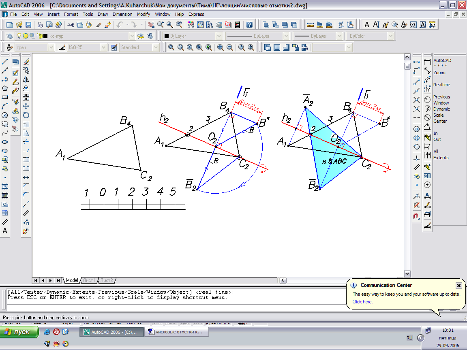Switch to the Лист2 layout tab
The height and width of the screenshot is (350, 467).
[107, 280]
